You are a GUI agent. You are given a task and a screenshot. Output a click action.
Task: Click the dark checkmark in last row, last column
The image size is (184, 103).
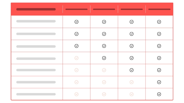click(x=159, y=94)
